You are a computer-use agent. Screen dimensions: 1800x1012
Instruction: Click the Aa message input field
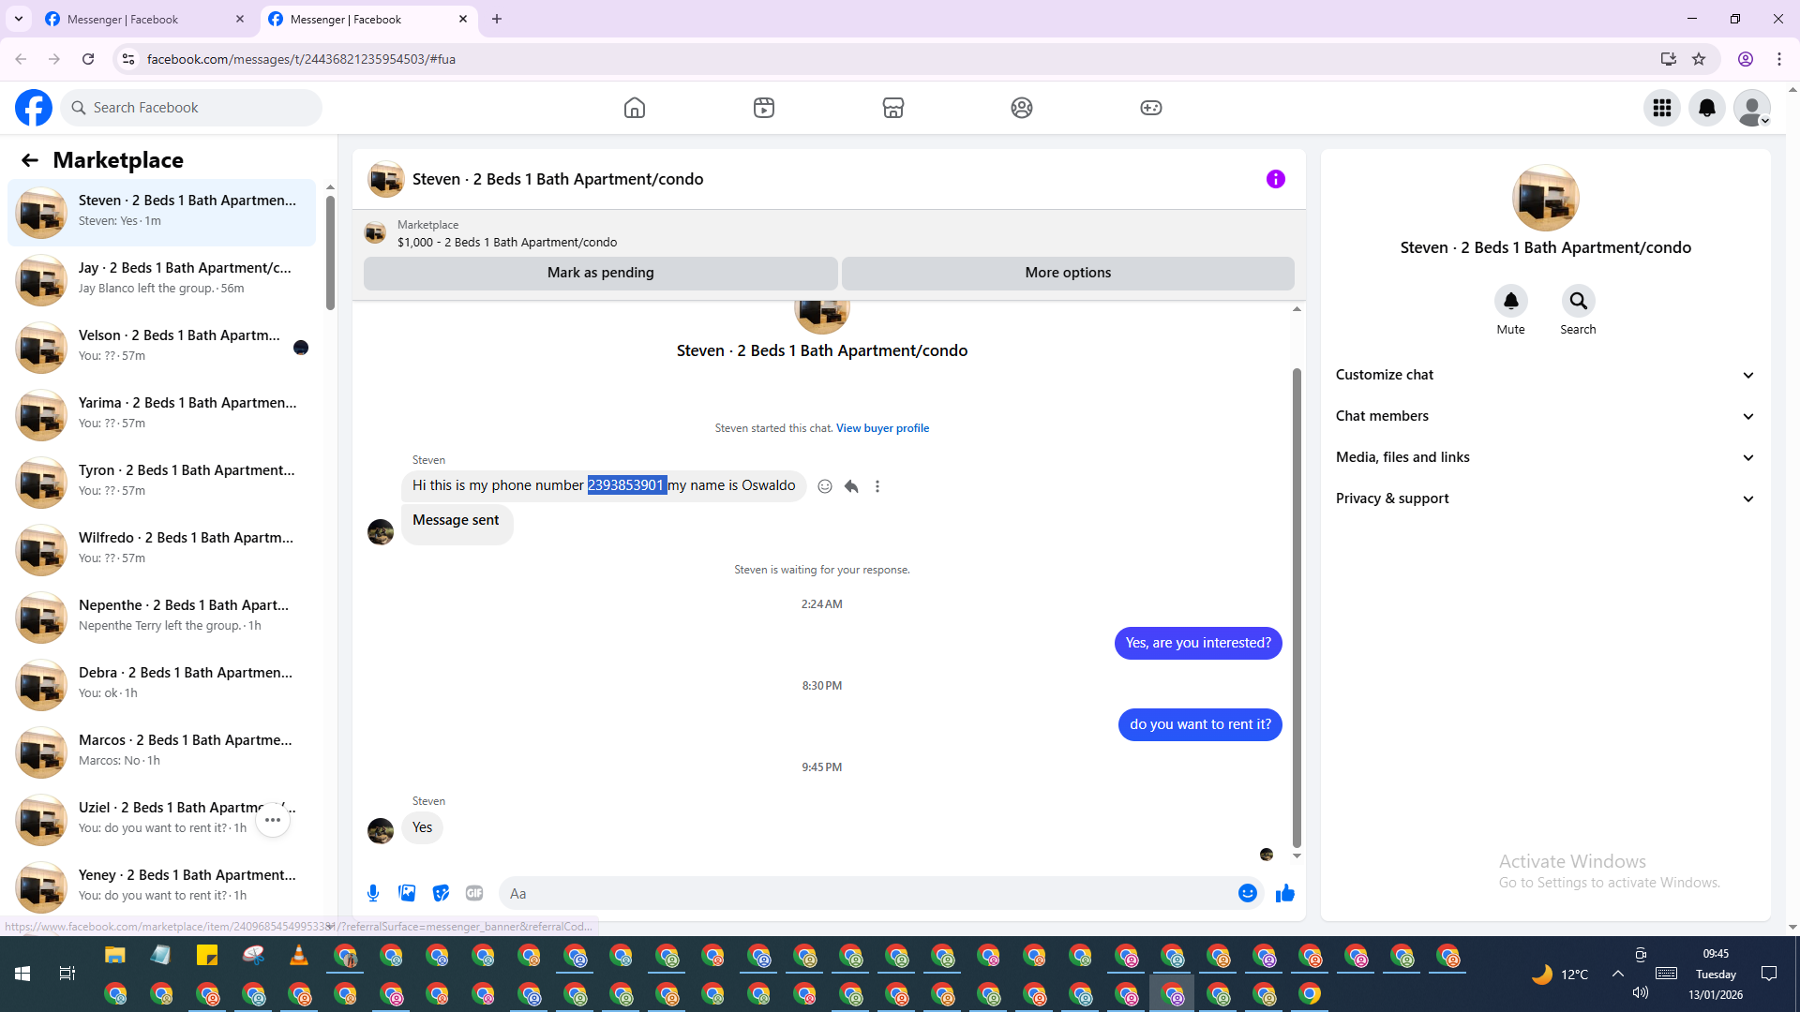tap(862, 893)
